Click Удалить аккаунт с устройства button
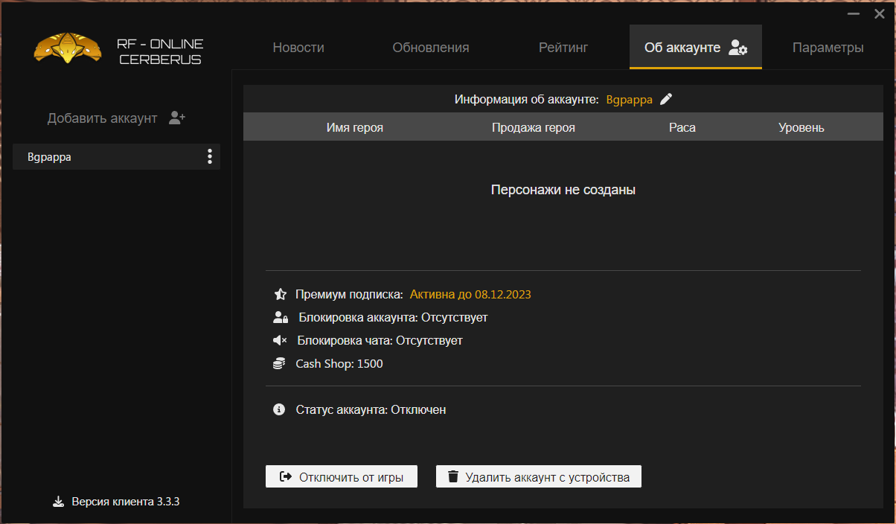 538,477
